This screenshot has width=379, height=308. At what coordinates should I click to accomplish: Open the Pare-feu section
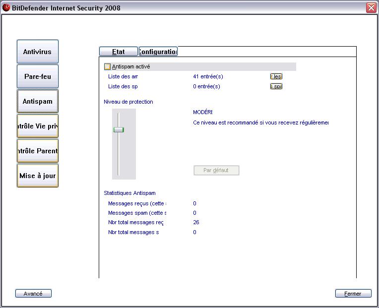[x=38, y=76]
